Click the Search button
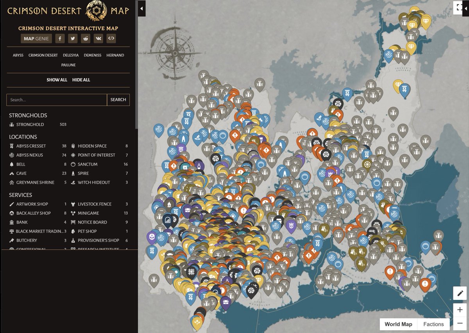The height and width of the screenshot is (333, 469). pyautogui.click(x=118, y=100)
